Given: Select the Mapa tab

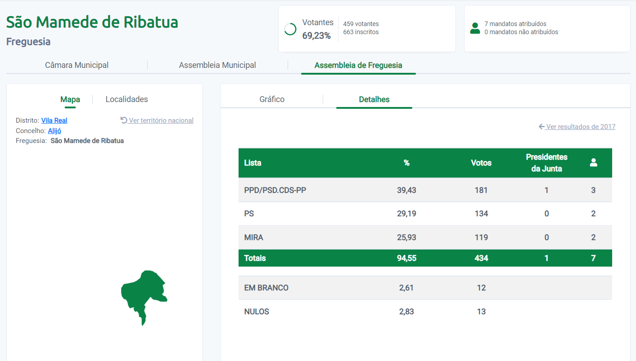Looking at the screenshot, I should (x=70, y=99).
